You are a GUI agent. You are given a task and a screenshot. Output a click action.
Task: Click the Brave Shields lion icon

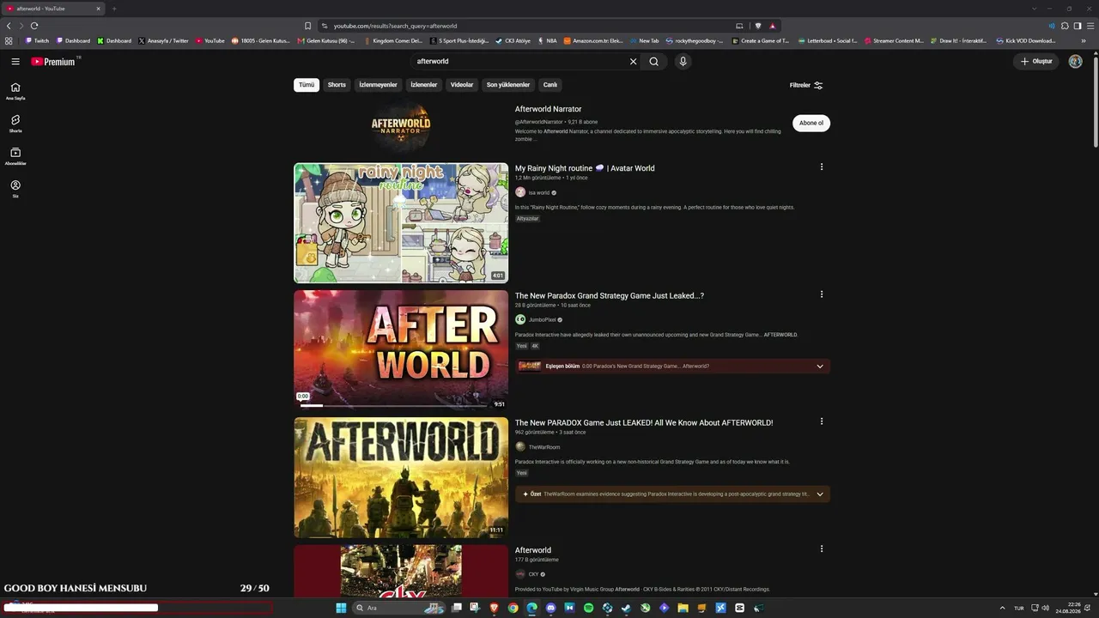point(758,26)
